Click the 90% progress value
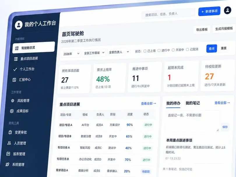This screenshot has height=177, width=236. tap(130, 125)
